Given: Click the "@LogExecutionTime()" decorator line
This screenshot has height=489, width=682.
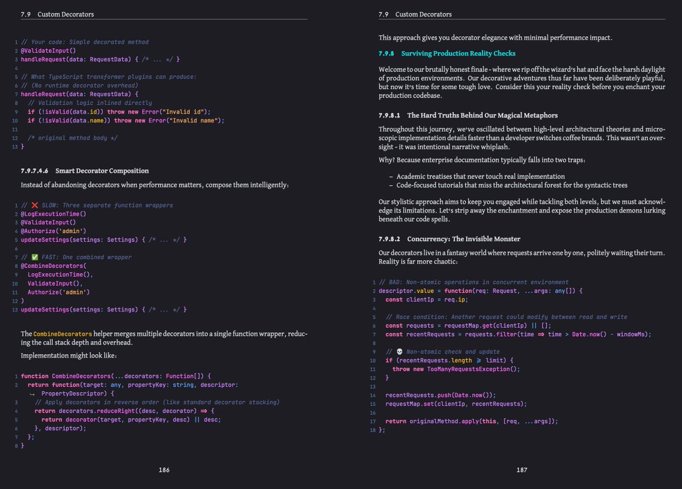Looking at the screenshot, I should (x=53, y=214).
